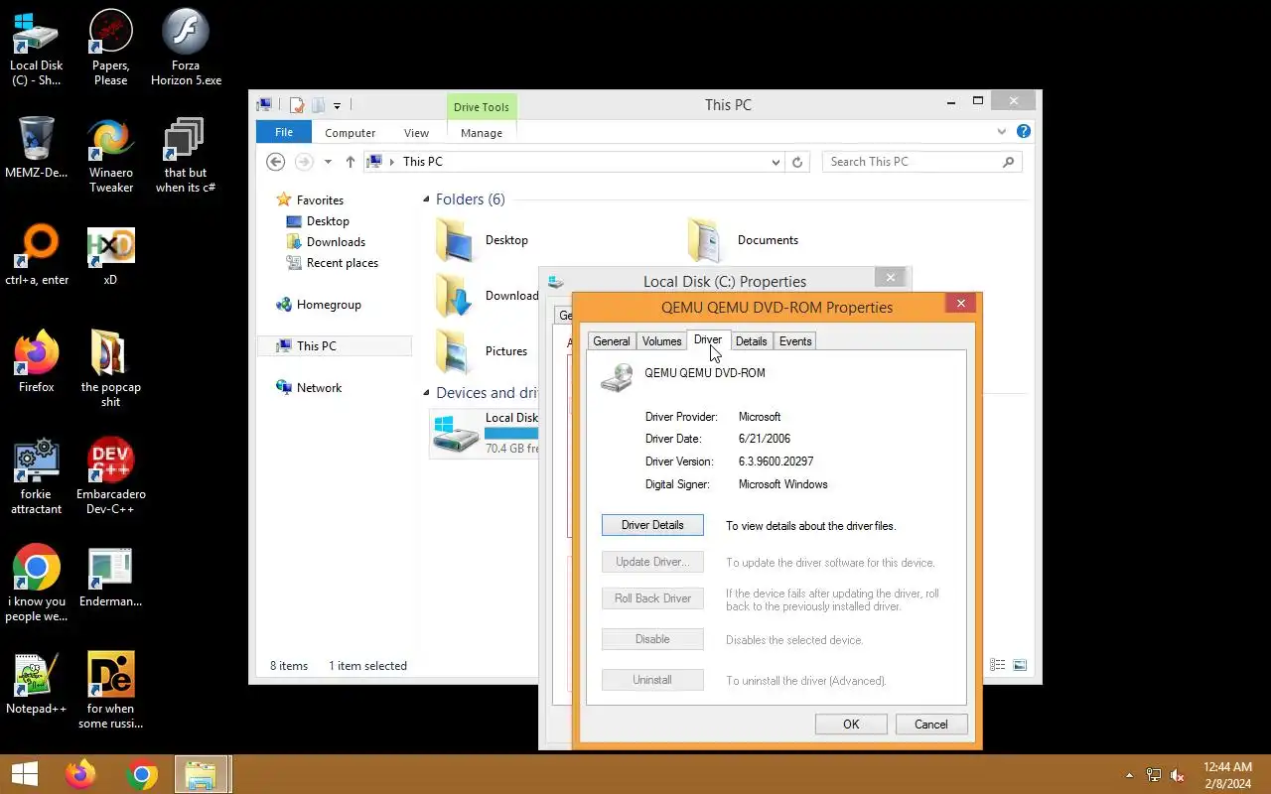Open the View ribbon tab
This screenshot has width=1271, height=794.
(416, 133)
